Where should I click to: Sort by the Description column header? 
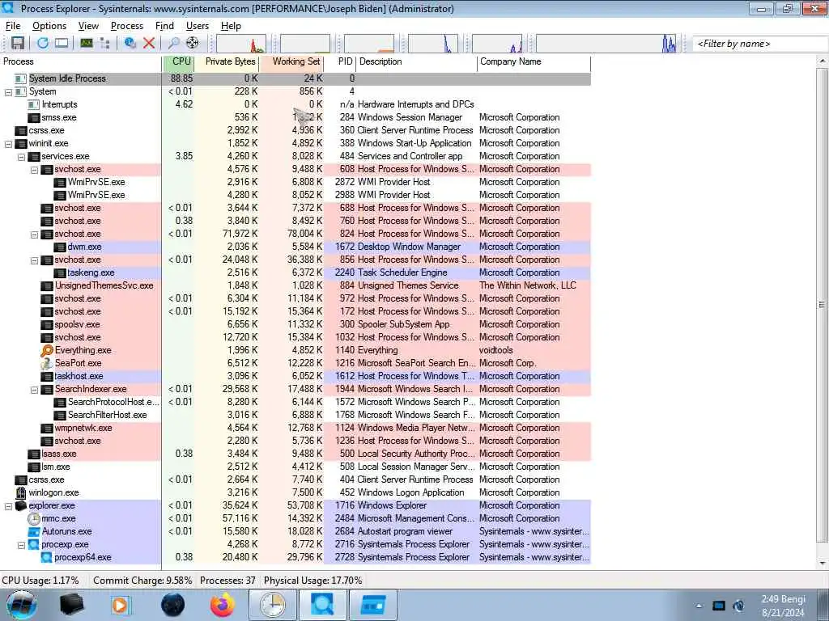pyautogui.click(x=417, y=61)
